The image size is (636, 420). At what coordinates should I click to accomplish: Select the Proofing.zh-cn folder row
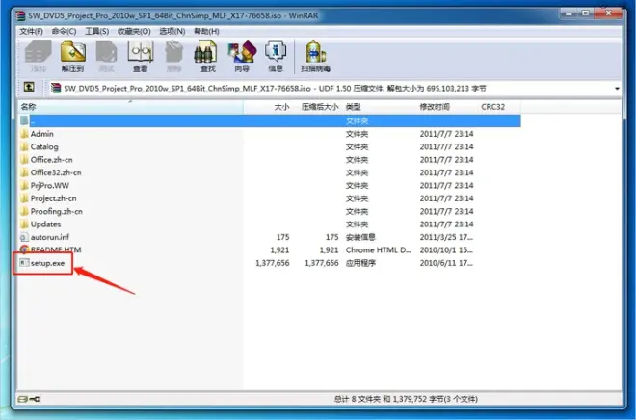270,211
